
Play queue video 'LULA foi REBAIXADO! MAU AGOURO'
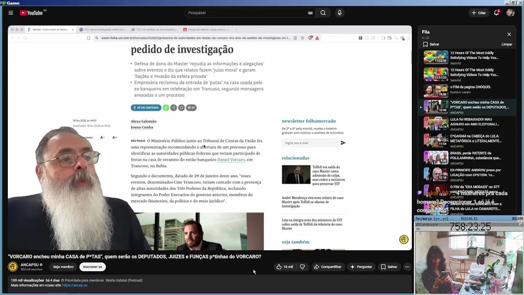pos(467,124)
